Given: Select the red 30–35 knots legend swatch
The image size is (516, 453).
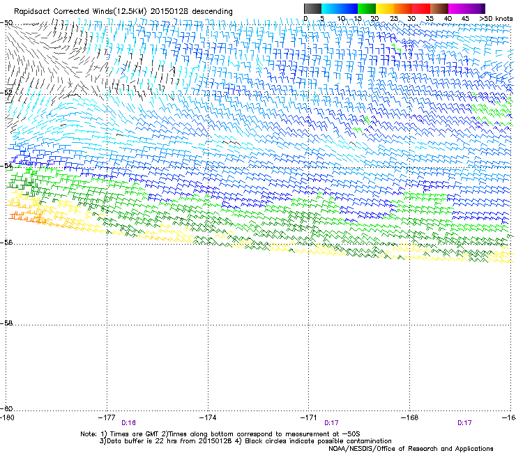Looking at the screenshot, I should (x=421, y=8).
